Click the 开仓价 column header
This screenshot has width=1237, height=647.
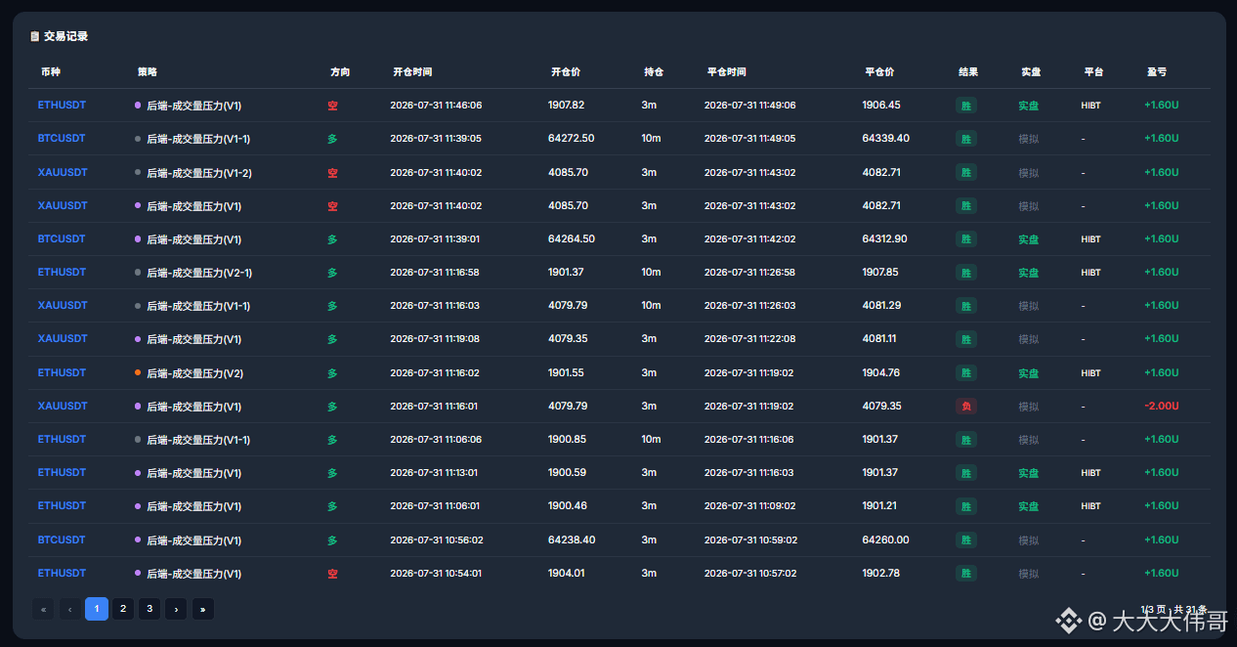point(566,72)
